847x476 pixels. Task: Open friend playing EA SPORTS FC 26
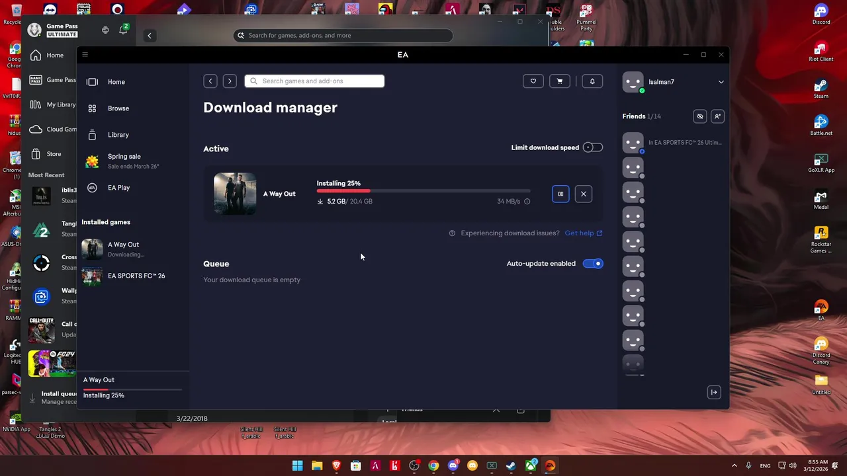672,143
